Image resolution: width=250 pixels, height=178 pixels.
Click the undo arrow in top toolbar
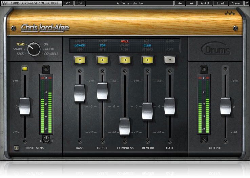click(x=68, y=3)
